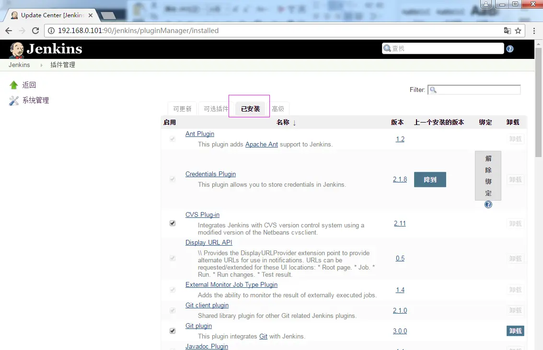Click the site info icon in address bar
543x350 pixels.
click(51, 31)
